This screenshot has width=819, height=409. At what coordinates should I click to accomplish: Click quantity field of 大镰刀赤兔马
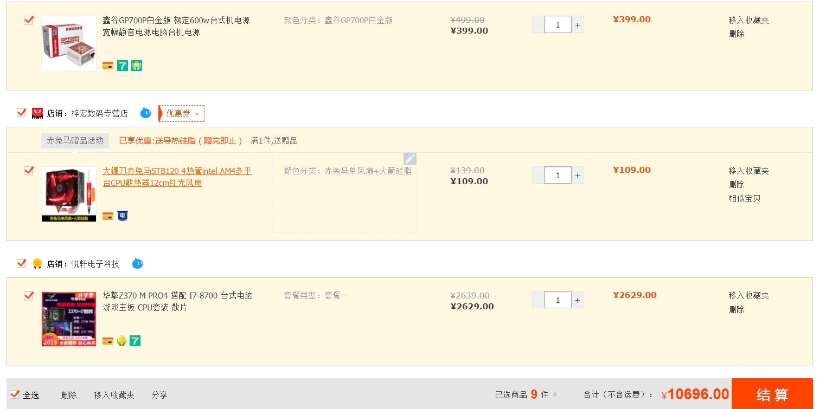pos(558,176)
